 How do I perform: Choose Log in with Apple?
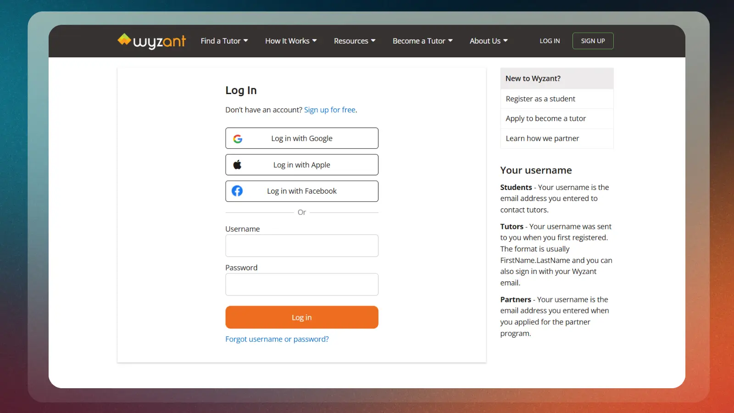point(302,165)
